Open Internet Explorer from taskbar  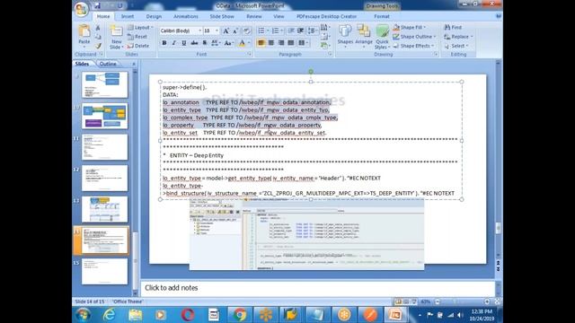pyautogui.click(x=110, y=315)
